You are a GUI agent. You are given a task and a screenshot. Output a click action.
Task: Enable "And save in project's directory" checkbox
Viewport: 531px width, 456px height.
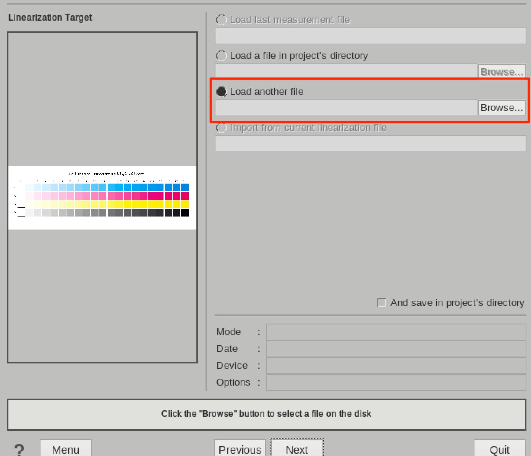pos(382,303)
